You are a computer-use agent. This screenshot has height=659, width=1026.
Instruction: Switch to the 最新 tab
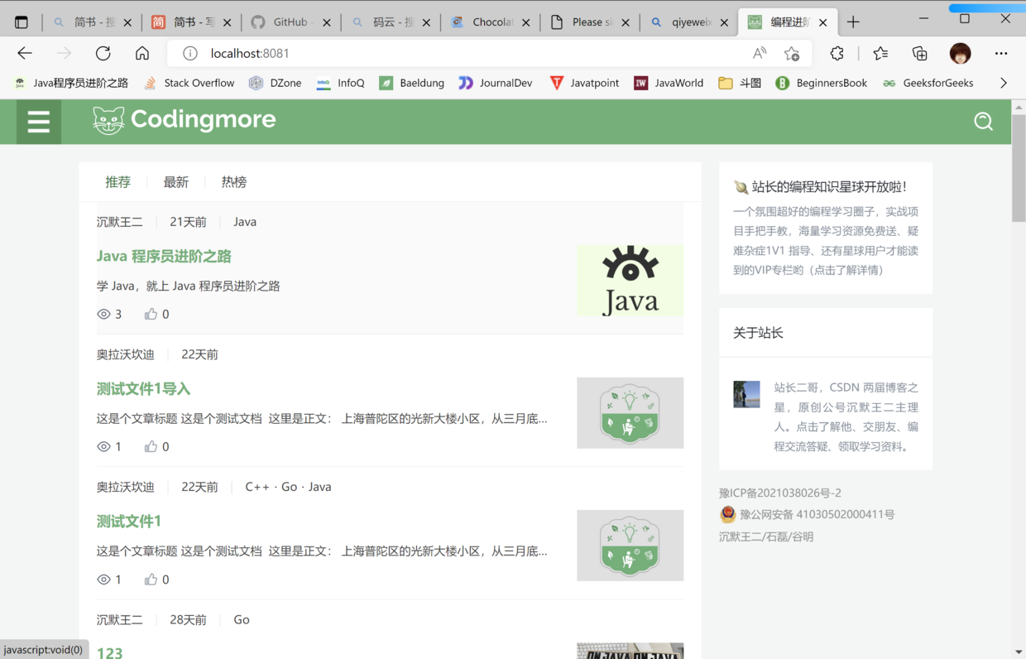coord(175,182)
